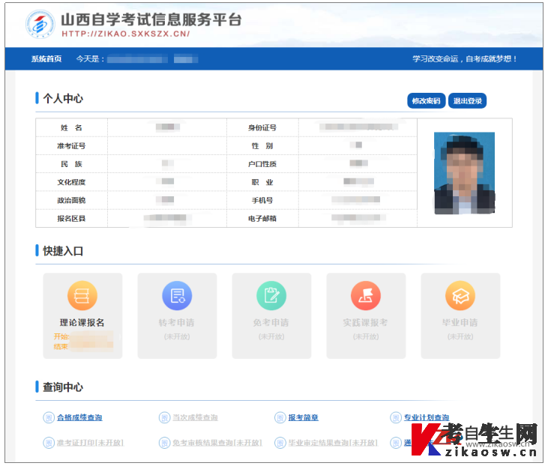Click the icon beside 专业计划查询
The height and width of the screenshot is (466, 548).
(x=396, y=417)
